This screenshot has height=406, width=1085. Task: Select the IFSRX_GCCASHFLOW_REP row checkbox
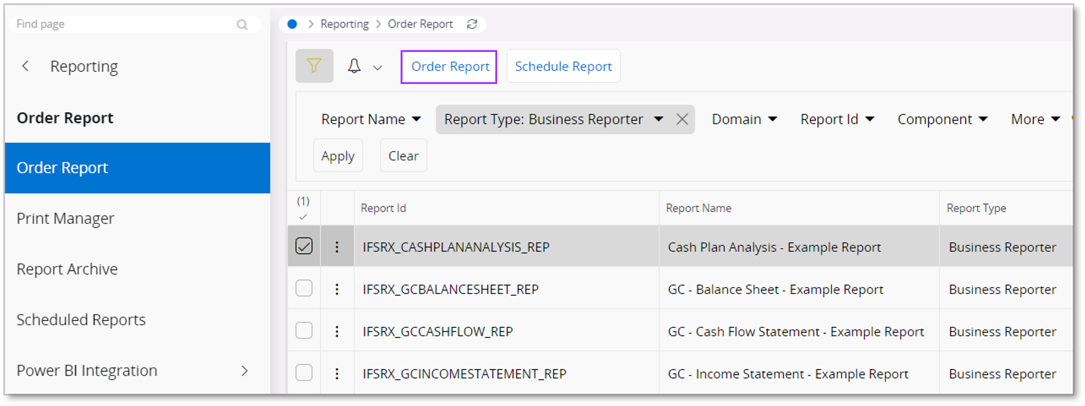click(x=304, y=330)
